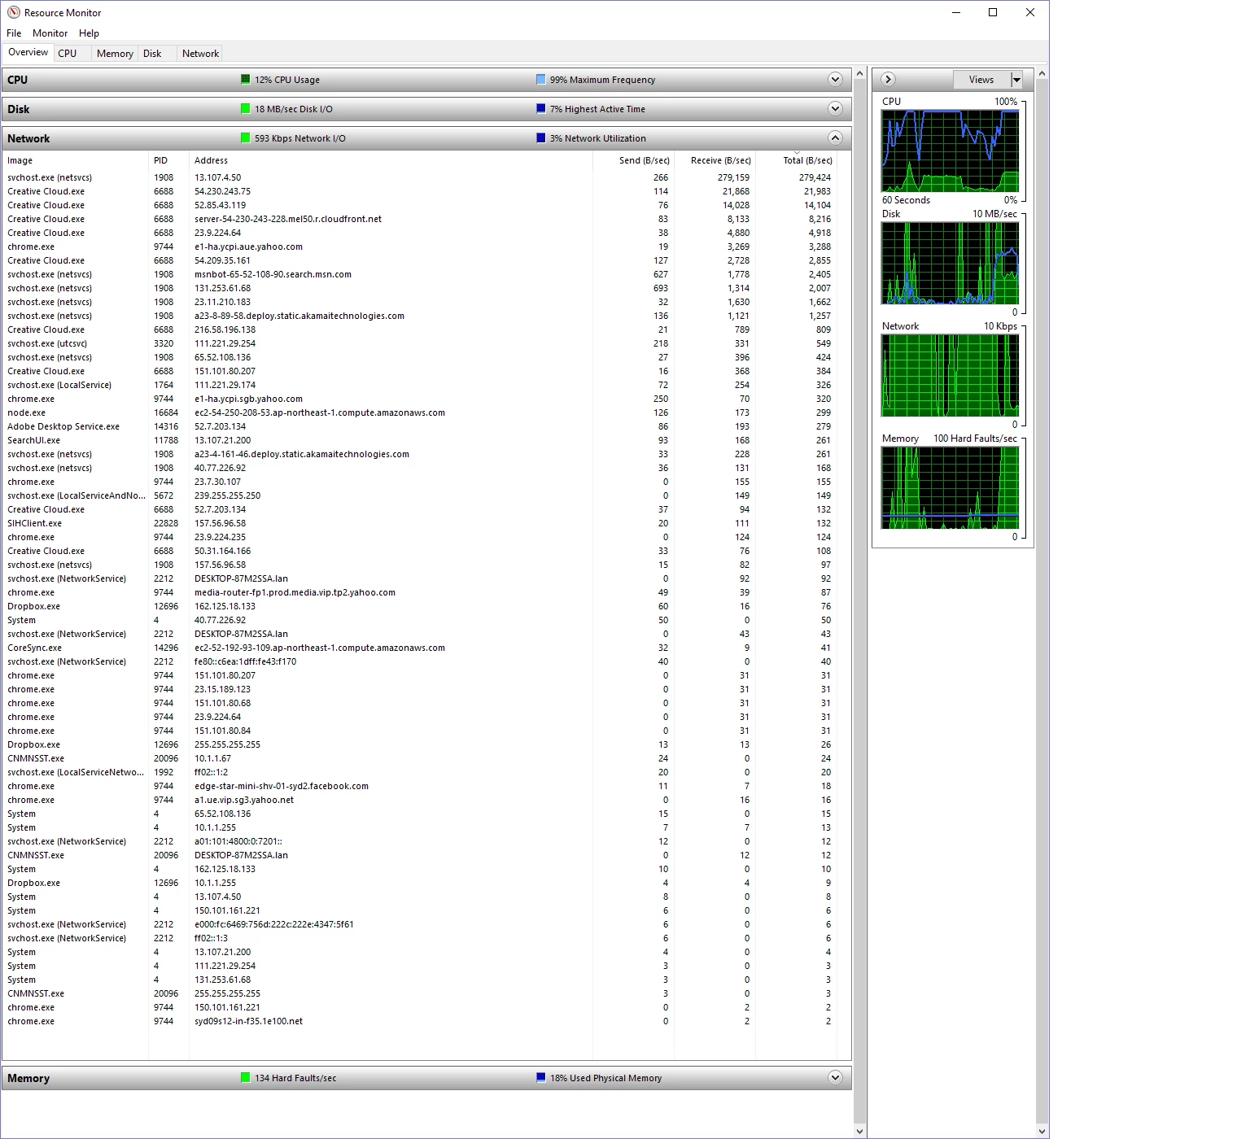Click the blue Used Physical Memory square

click(x=541, y=1077)
